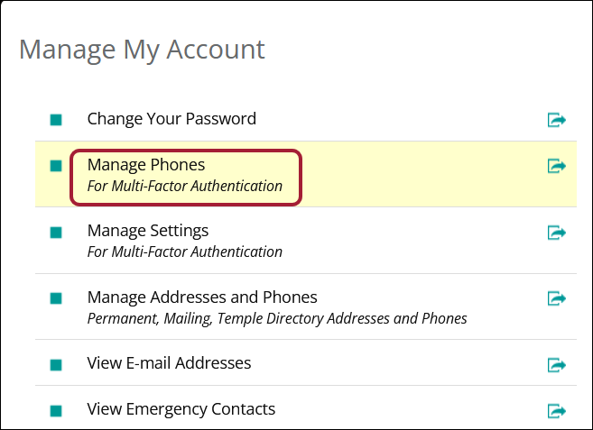Image resolution: width=593 pixels, height=430 pixels.
Task: Click the export icon for Manage Settings
Action: click(557, 233)
